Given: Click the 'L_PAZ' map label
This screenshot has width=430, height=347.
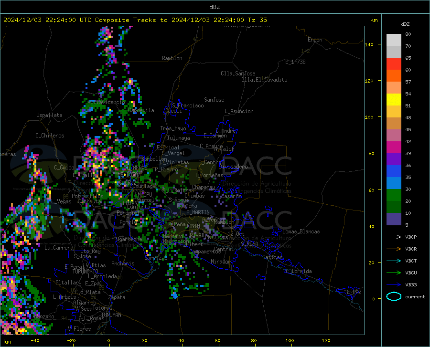Looking at the screenshot, I should [x=354, y=292].
